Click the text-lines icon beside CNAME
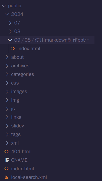The height and width of the screenshot is (181, 102). pyautogui.click(x=7, y=160)
